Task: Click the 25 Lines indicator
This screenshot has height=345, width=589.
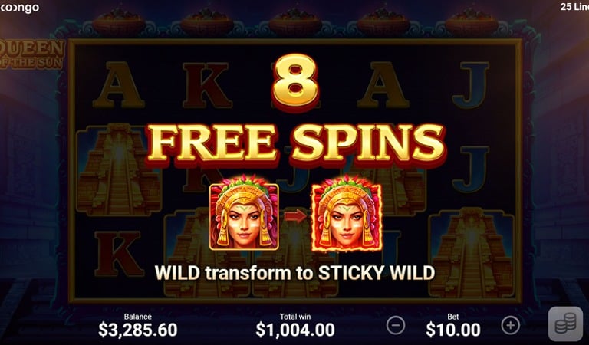Action: [574, 7]
